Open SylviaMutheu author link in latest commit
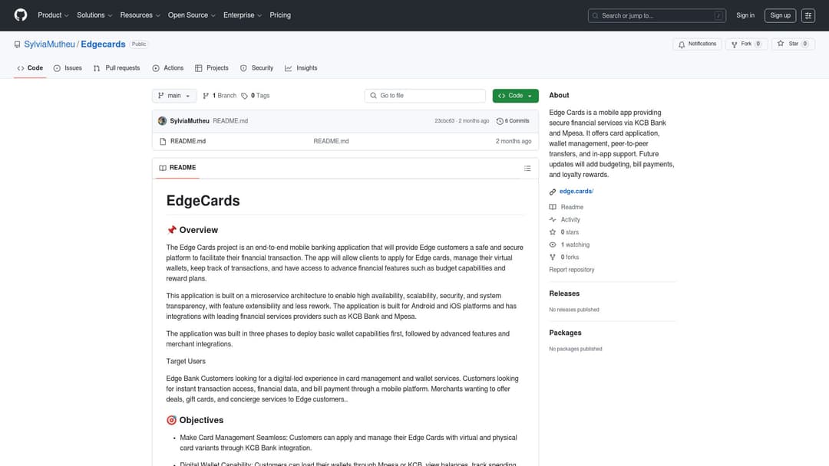 [x=190, y=121]
